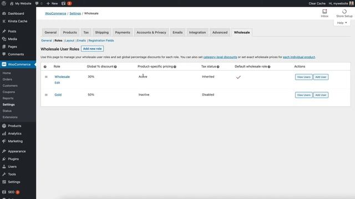Switch to the Tax tab
The width and height of the screenshot is (355, 199).
click(86, 33)
